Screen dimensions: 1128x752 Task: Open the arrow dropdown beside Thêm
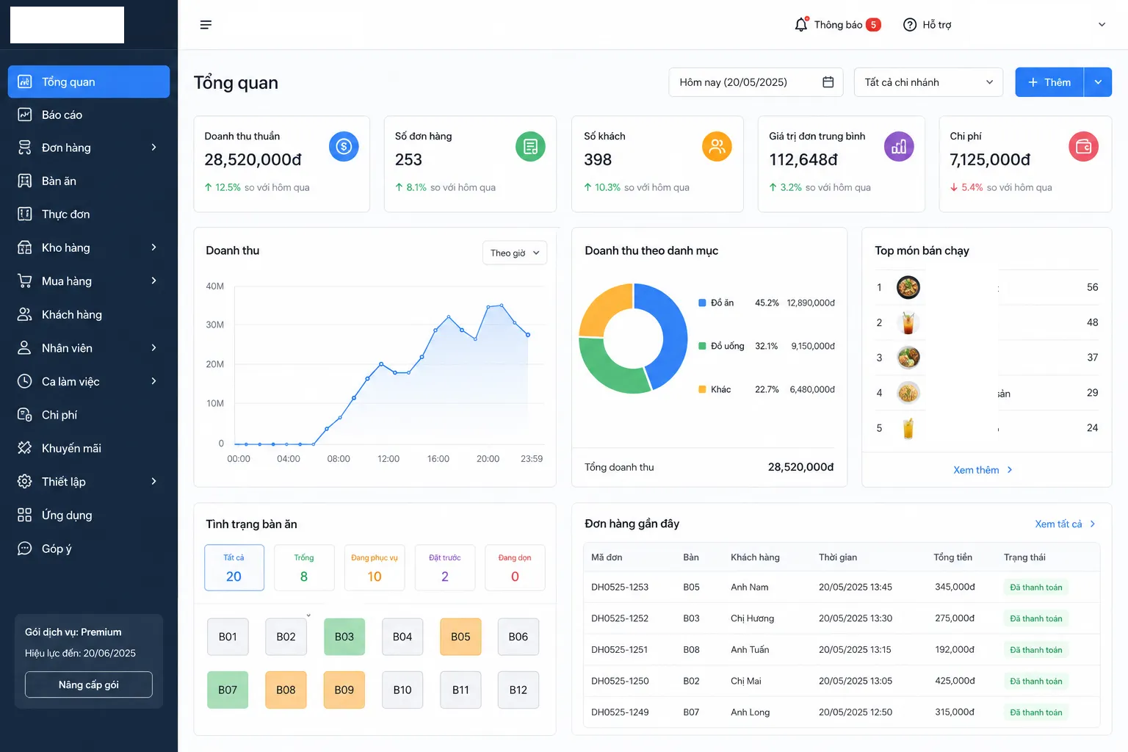[x=1098, y=82]
